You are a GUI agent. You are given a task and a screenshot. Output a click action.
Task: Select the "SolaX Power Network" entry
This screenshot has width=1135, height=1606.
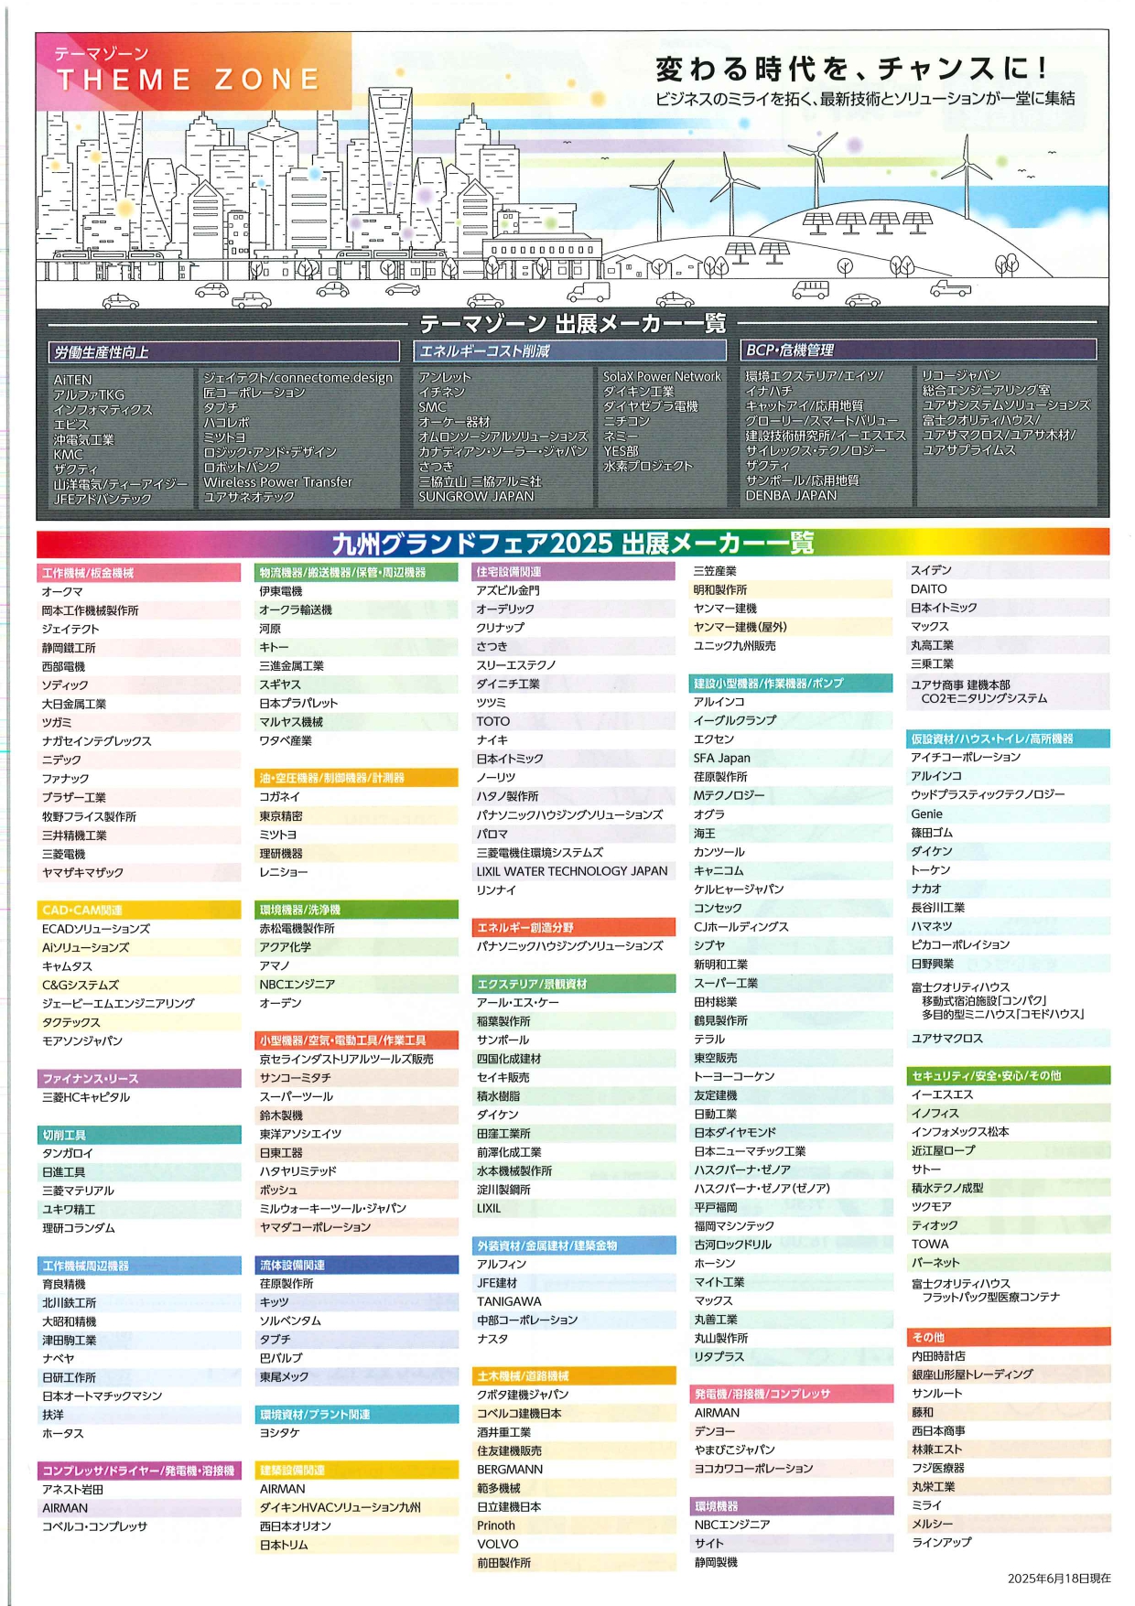[x=662, y=376]
